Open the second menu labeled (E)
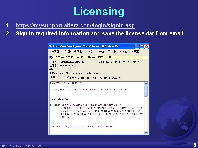Screen dimensions: 198x148 coord(67,51)
